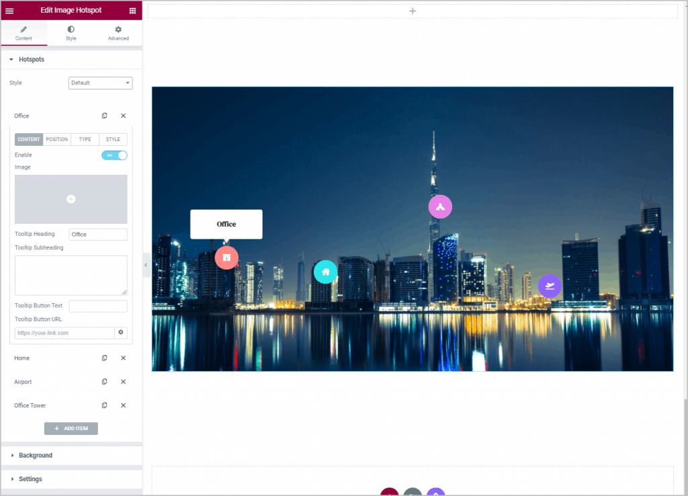Remove the Home hotspot item
The width and height of the screenshot is (688, 496).
pos(123,358)
